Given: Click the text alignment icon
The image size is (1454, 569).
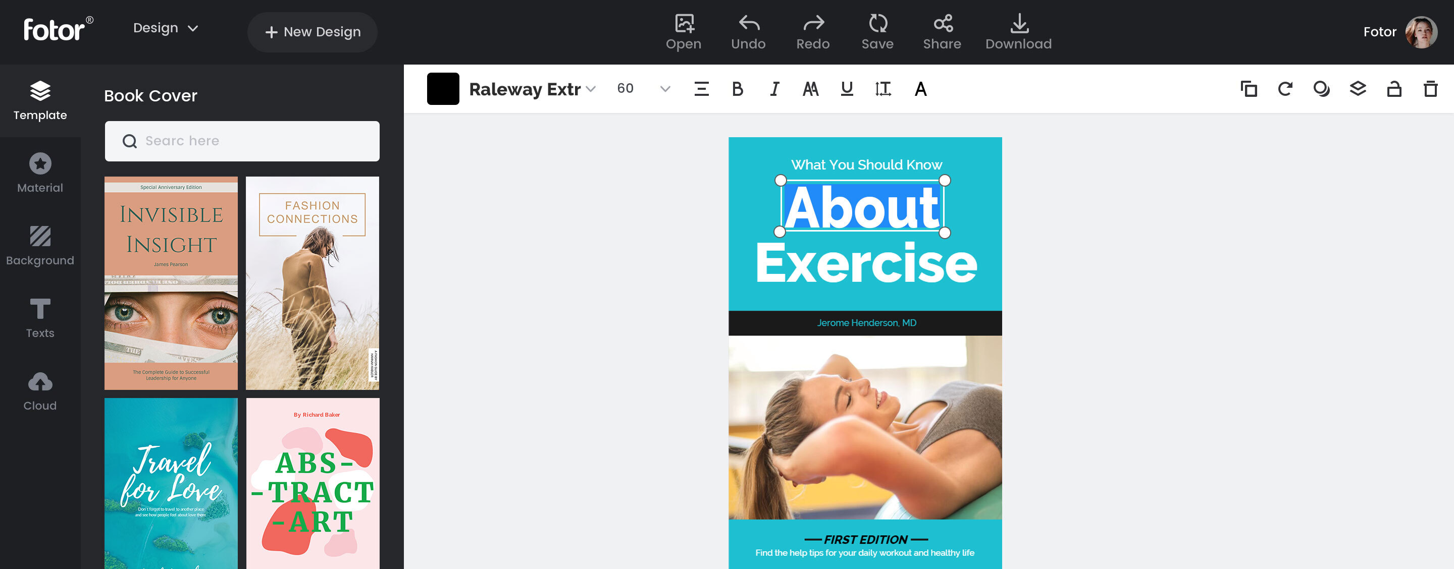Looking at the screenshot, I should 701,89.
